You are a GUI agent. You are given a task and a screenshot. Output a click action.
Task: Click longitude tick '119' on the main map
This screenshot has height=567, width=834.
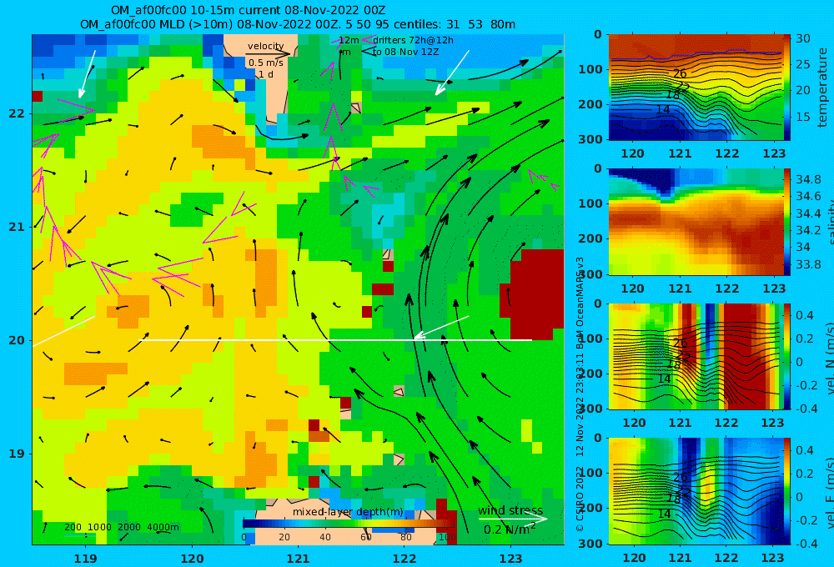pyautogui.click(x=86, y=559)
